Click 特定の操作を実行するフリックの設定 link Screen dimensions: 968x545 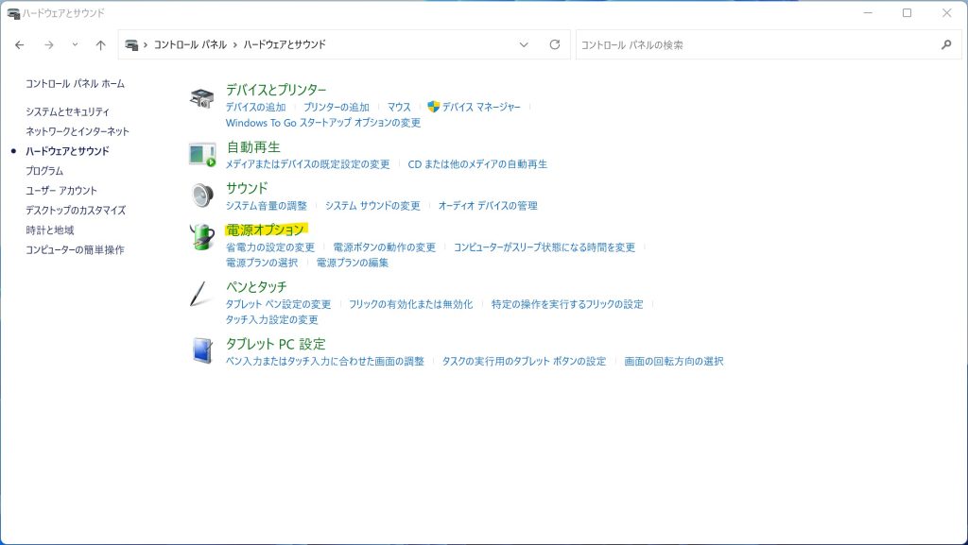[567, 304]
